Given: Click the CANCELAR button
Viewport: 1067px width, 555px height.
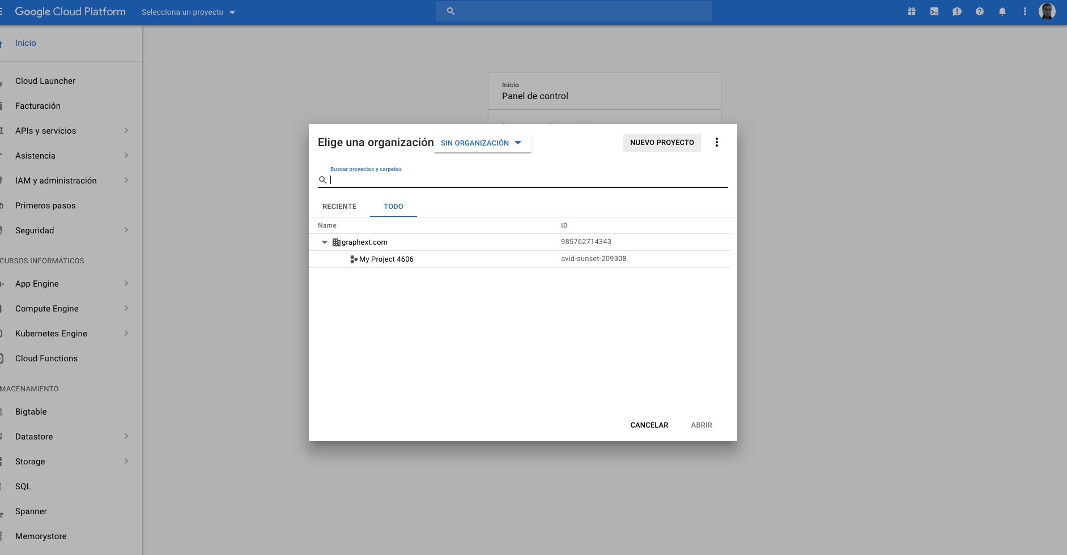Looking at the screenshot, I should click(649, 425).
